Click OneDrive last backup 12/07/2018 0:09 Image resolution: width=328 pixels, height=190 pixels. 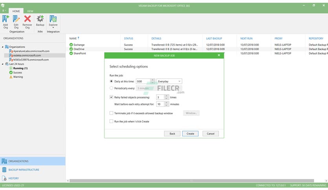tap(215, 49)
